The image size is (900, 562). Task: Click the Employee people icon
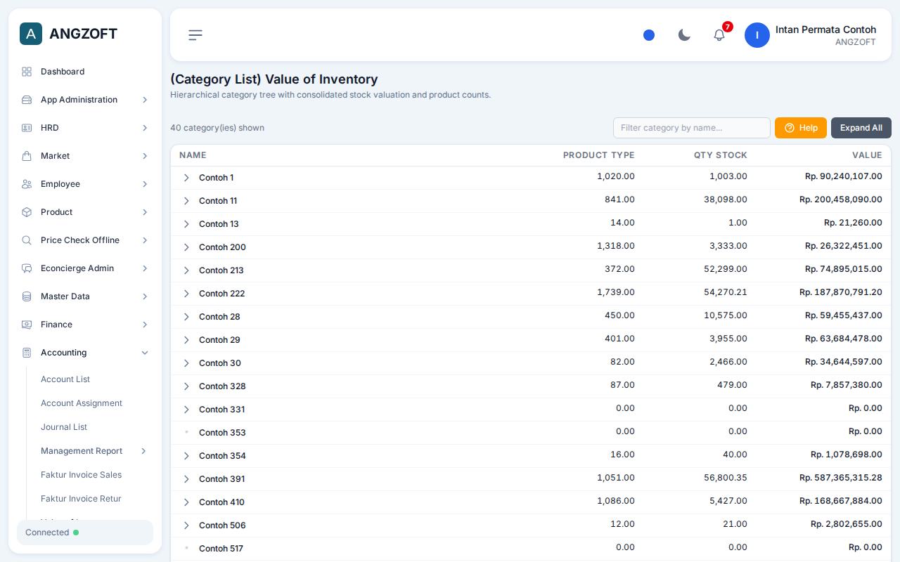tap(27, 184)
